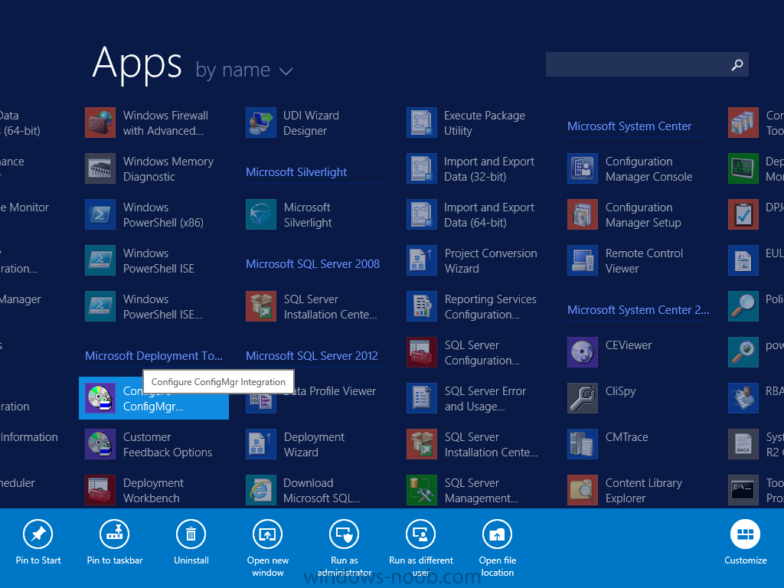Choose Run as different user
This screenshot has height=588, width=784.
click(x=421, y=548)
